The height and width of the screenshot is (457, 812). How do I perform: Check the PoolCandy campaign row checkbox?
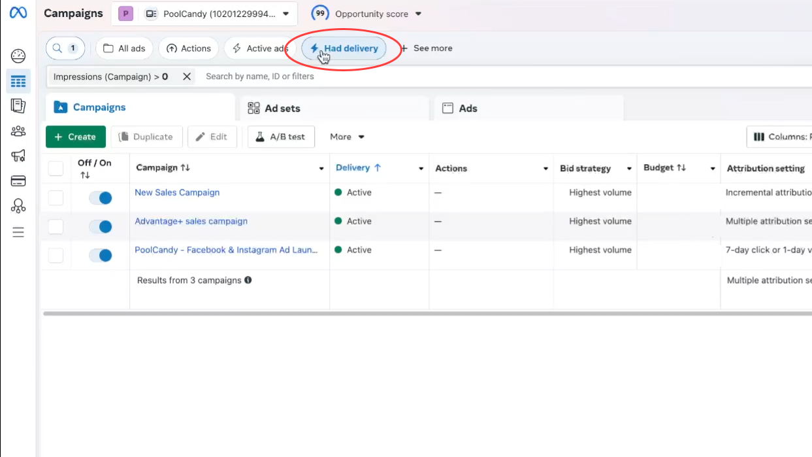click(56, 255)
